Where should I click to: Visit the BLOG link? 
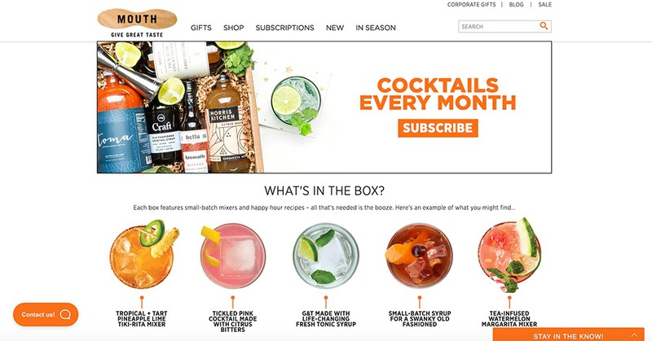516,5
